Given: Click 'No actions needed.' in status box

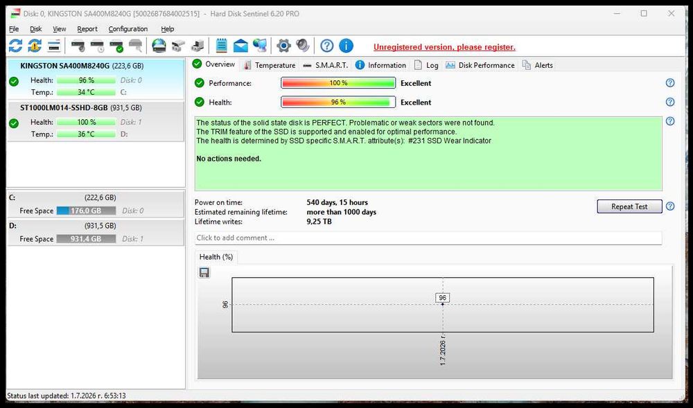Looking at the screenshot, I should coord(229,159).
